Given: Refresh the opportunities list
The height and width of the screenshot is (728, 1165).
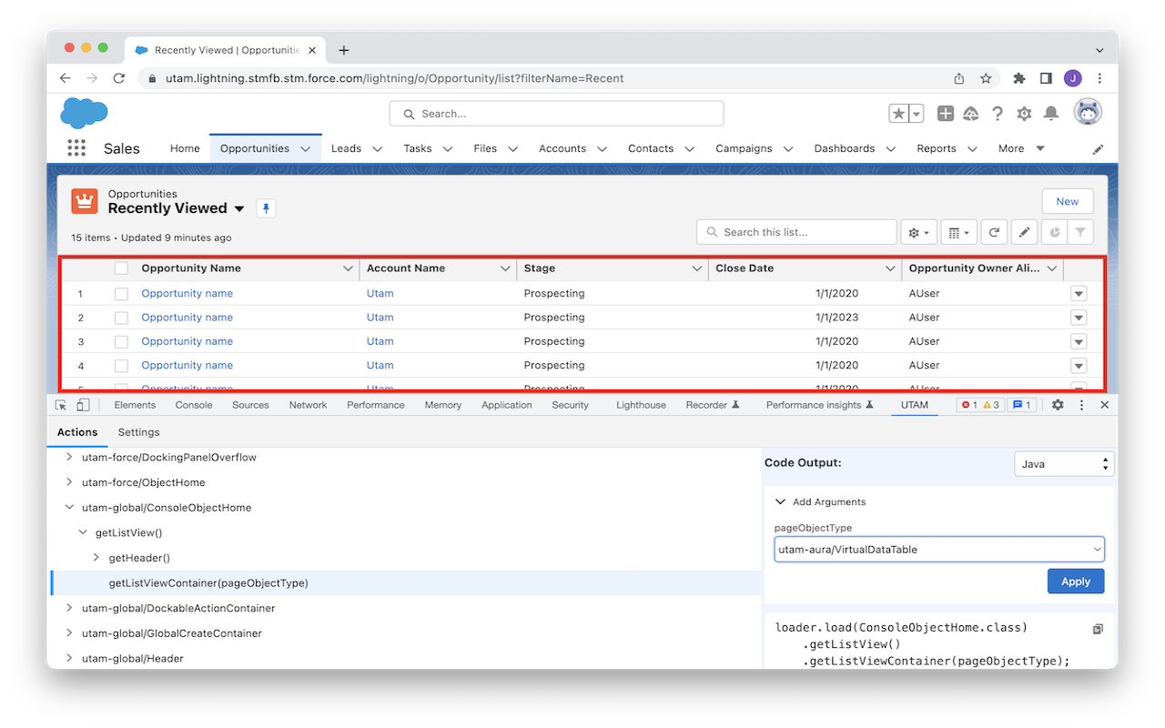Looking at the screenshot, I should [994, 232].
